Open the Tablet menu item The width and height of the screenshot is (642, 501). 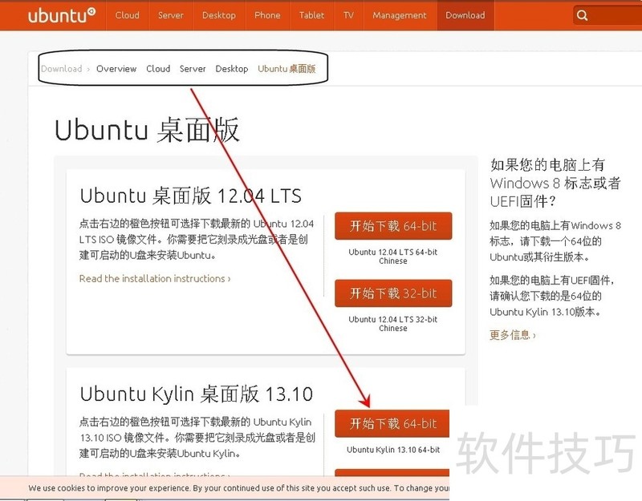point(311,15)
